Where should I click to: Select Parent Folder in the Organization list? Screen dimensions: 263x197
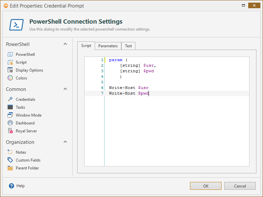(27, 168)
